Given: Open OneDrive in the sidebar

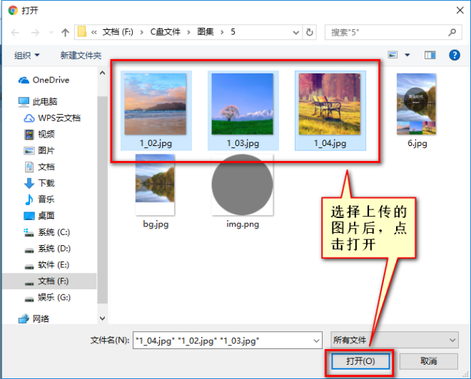Looking at the screenshot, I should [x=50, y=80].
